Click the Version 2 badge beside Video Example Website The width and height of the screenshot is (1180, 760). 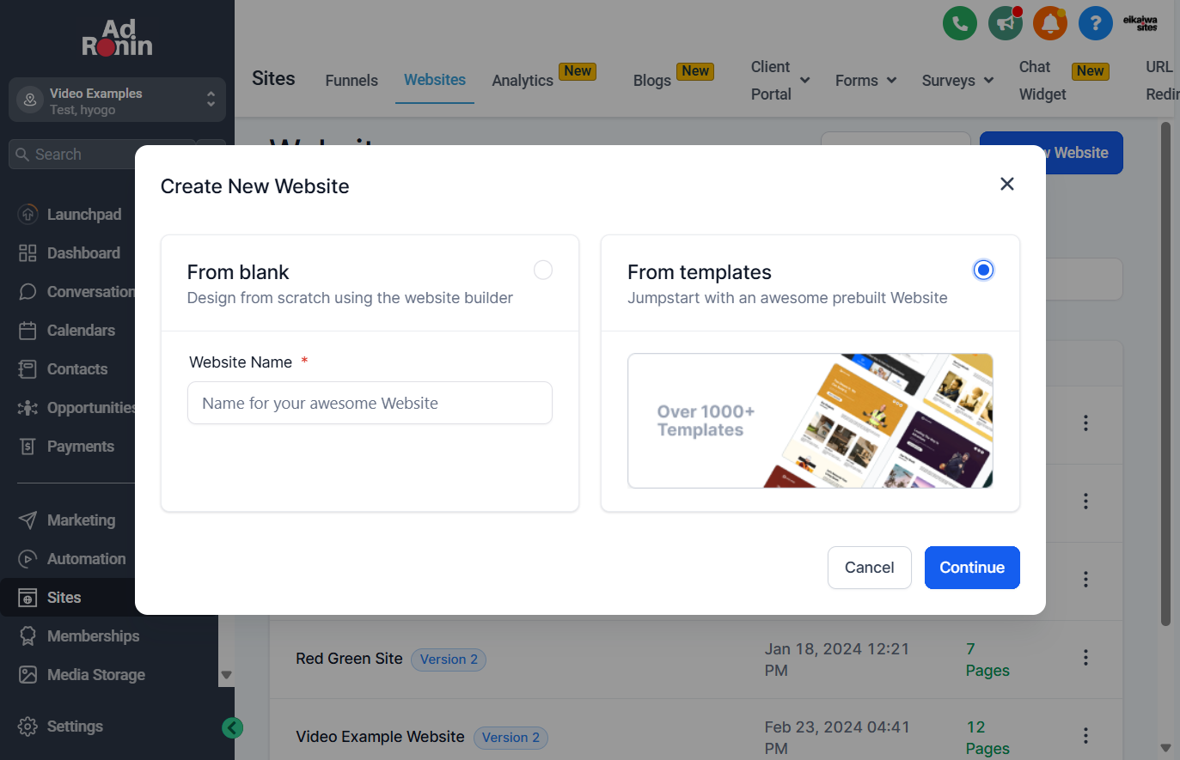point(511,738)
